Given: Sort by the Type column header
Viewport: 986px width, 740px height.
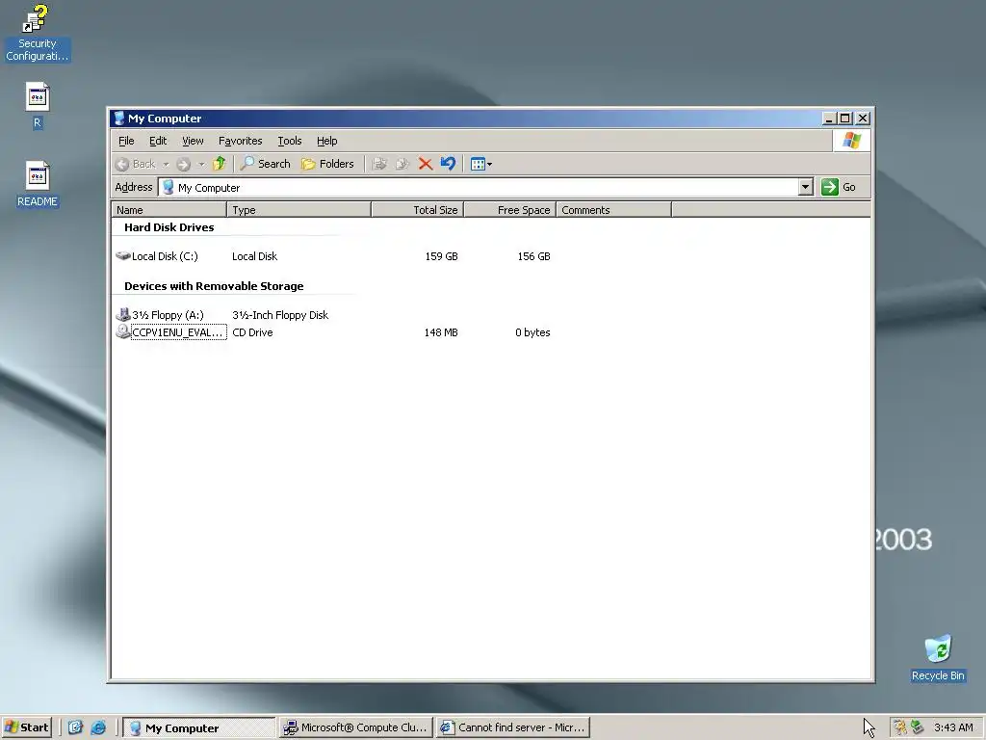Looking at the screenshot, I should pos(298,210).
